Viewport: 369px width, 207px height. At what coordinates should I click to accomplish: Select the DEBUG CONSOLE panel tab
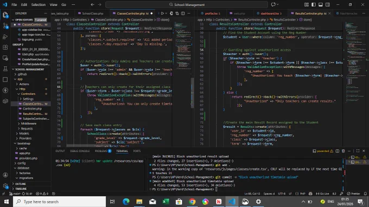(80, 151)
